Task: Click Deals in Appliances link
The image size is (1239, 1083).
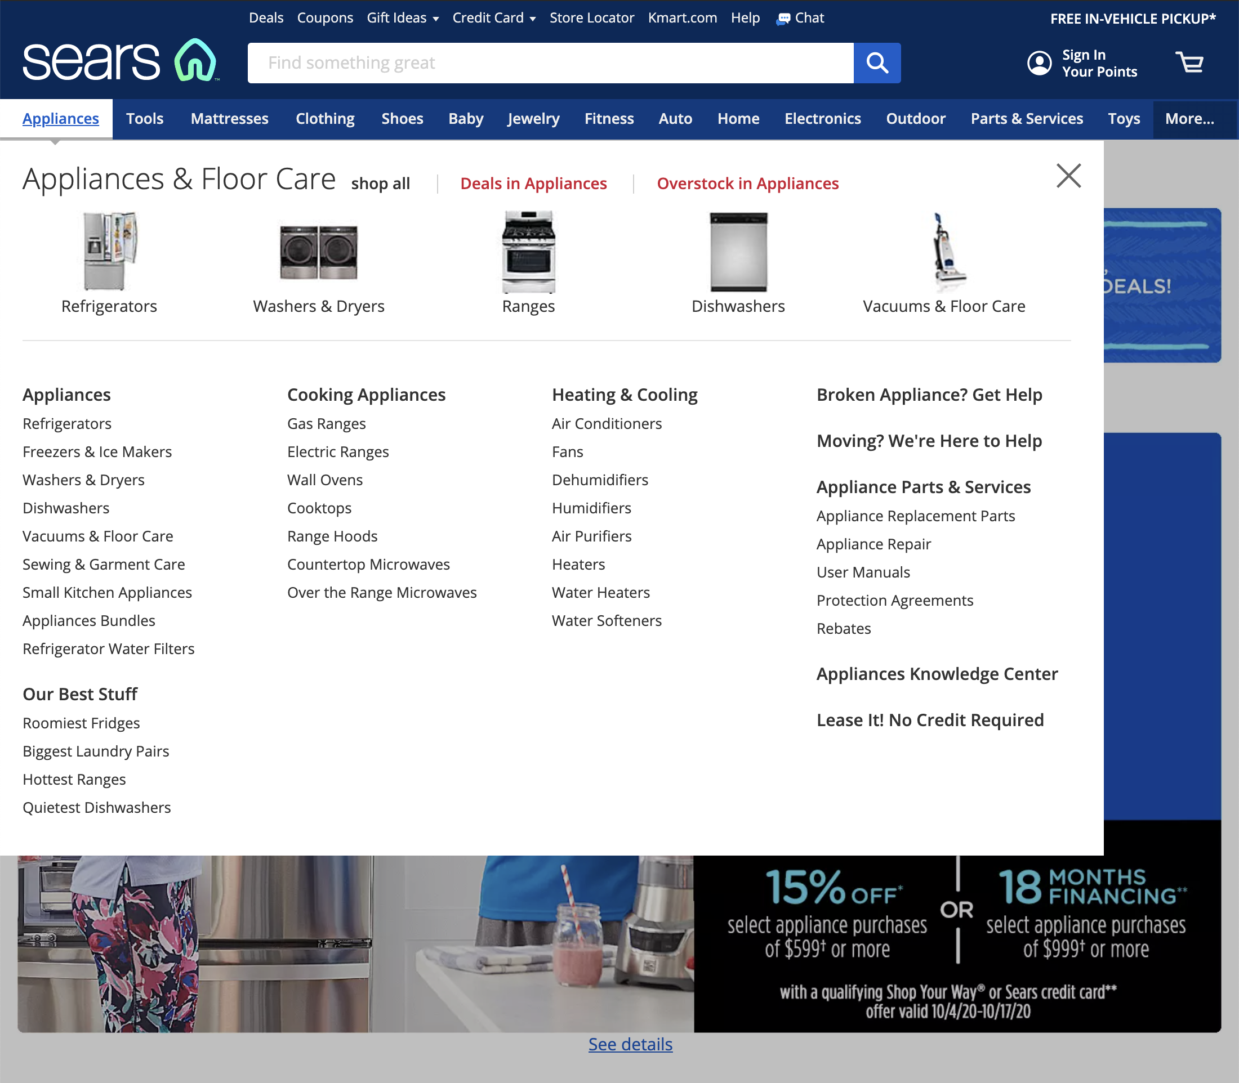Action: point(533,184)
